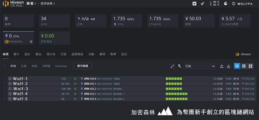Image resolution: width=259 pixels, height=120 pixels.
Task: Toggle the sort direction arrows icon
Action: pyautogui.click(x=179, y=66)
